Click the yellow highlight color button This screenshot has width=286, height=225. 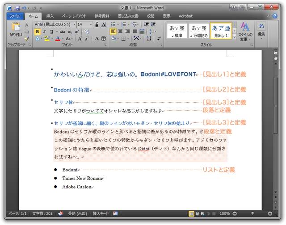coord(47,39)
